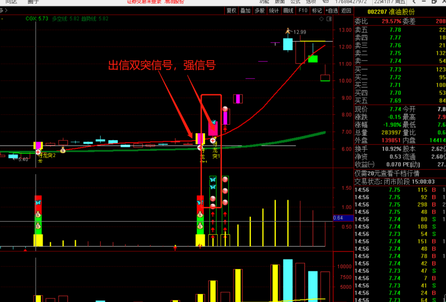Open the 画线 drawing tools
The image size is (446, 302).
click(288, 10)
